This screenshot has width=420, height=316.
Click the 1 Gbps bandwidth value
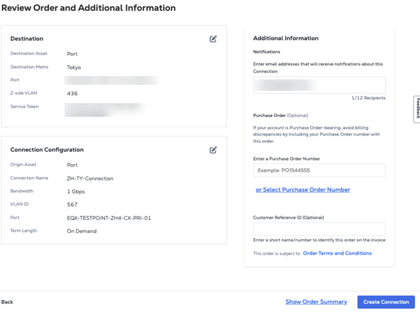tap(76, 191)
